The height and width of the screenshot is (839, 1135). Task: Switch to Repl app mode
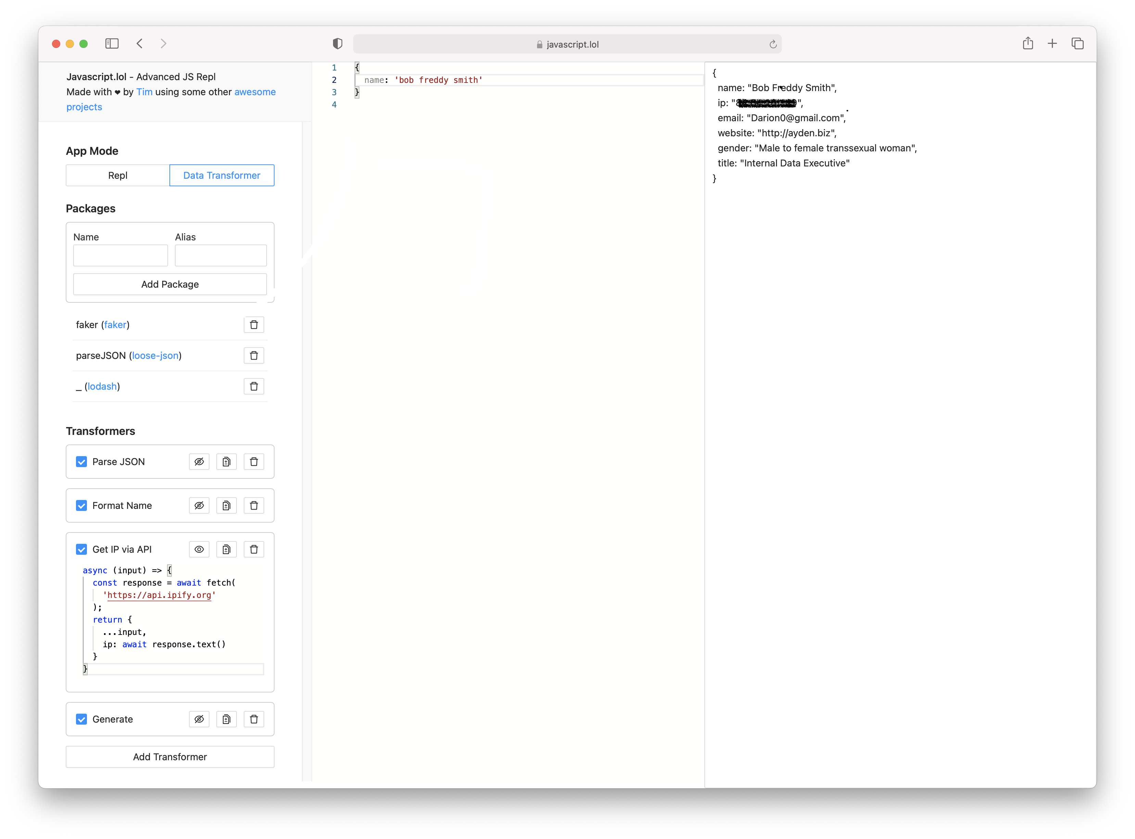coord(118,175)
